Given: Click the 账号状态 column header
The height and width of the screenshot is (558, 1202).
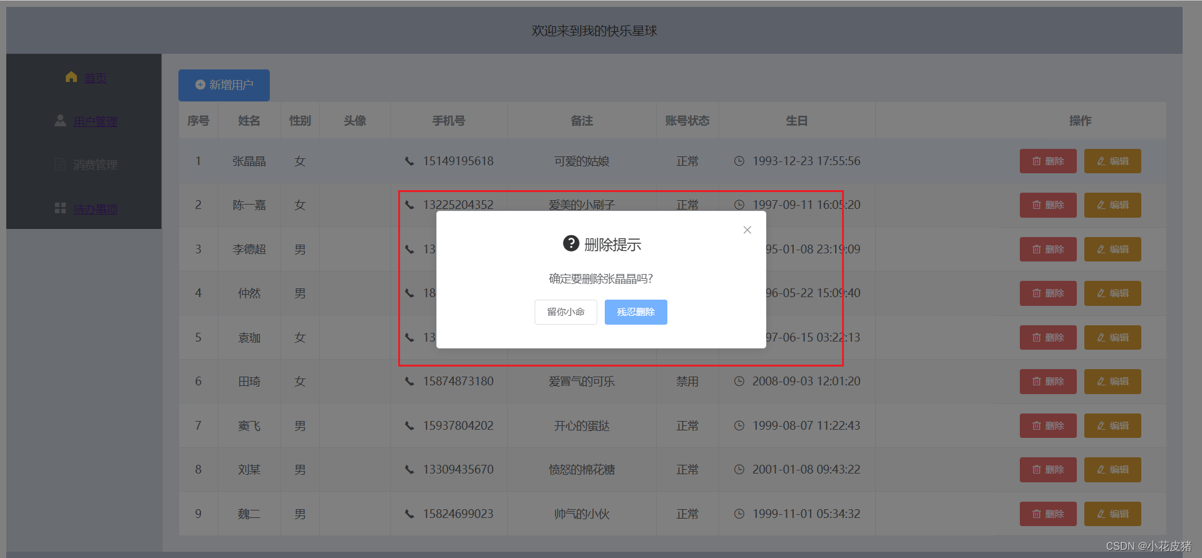Looking at the screenshot, I should point(687,121).
